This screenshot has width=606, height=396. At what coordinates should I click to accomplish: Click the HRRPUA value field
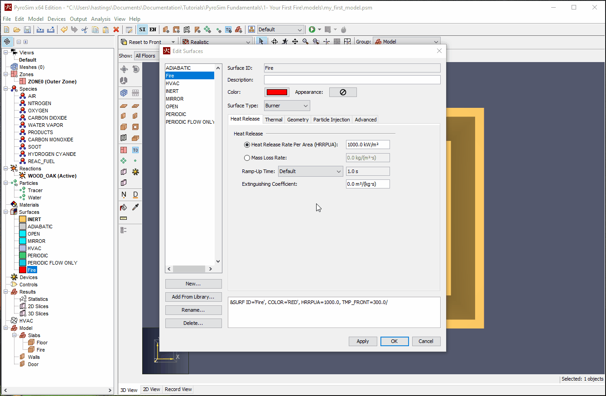(x=368, y=145)
